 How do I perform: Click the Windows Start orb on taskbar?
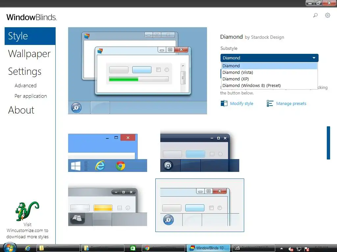(10, 248)
